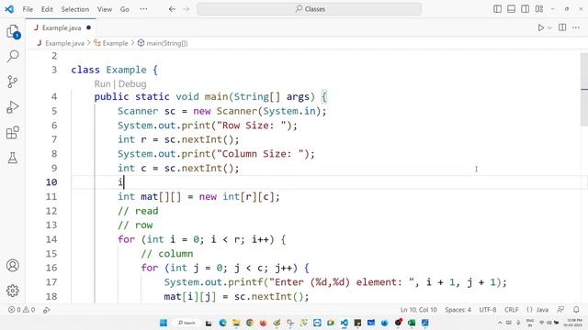Open Microsoft Edge from taskbar
This screenshot has width=588, height=330.
[222, 323]
